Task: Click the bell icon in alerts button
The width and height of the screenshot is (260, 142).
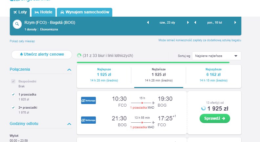Action: coord(21,54)
